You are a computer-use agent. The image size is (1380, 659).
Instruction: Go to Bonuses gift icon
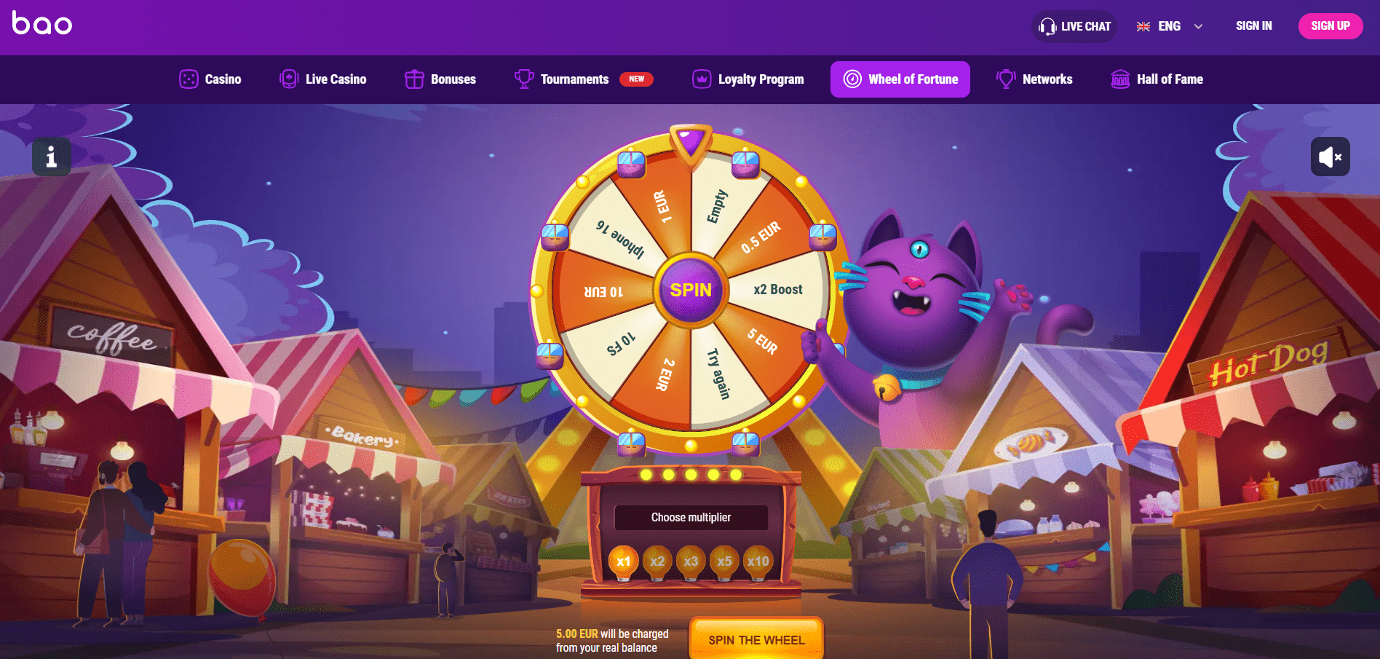pos(414,79)
